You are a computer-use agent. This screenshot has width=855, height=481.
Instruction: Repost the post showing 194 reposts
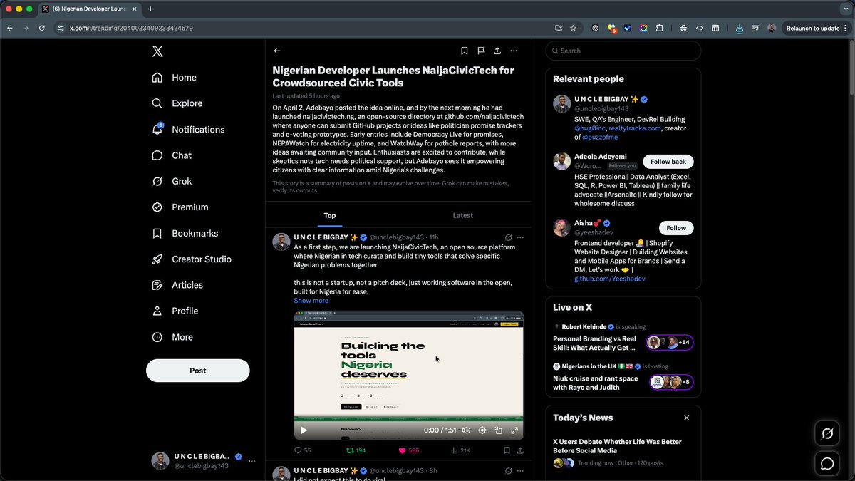(356, 450)
